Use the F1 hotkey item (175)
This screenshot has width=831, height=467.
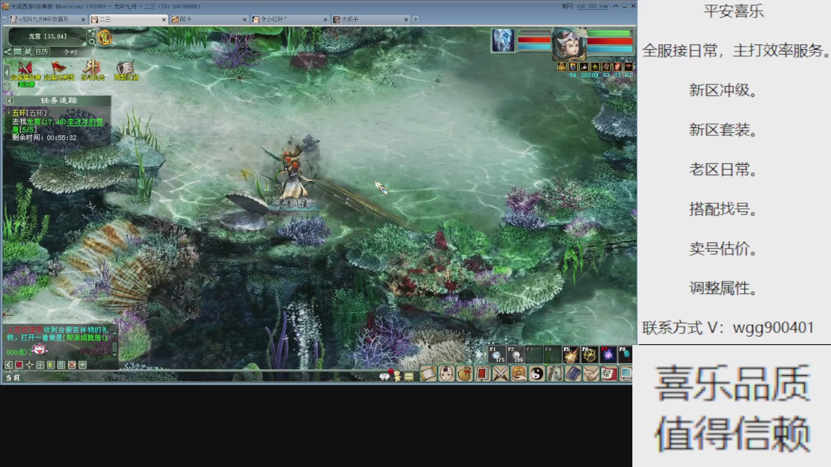(497, 354)
